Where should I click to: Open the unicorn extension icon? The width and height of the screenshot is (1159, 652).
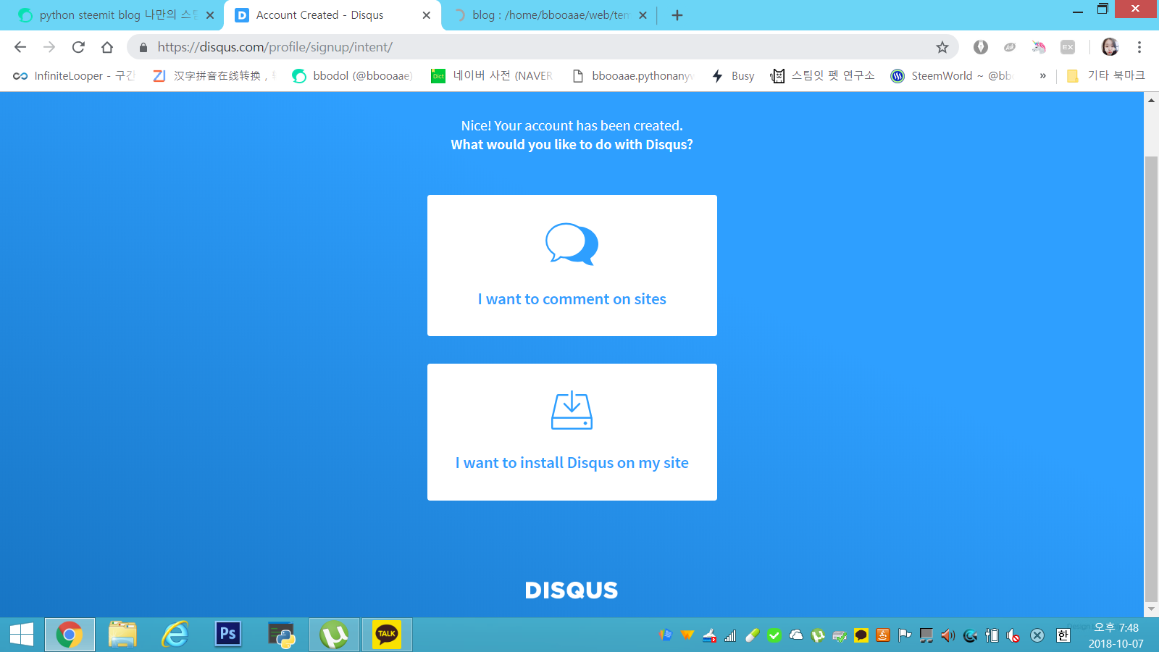coord(1039,47)
